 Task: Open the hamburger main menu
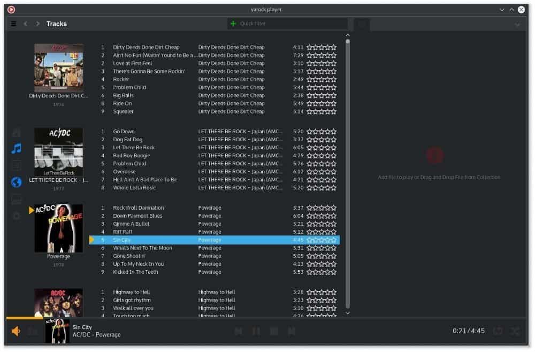pyautogui.click(x=14, y=24)
